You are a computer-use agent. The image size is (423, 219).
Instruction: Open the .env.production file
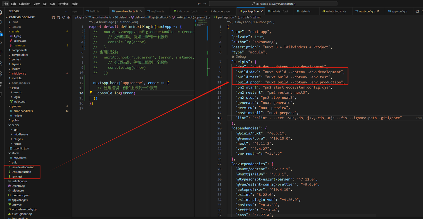click(21, 172)
